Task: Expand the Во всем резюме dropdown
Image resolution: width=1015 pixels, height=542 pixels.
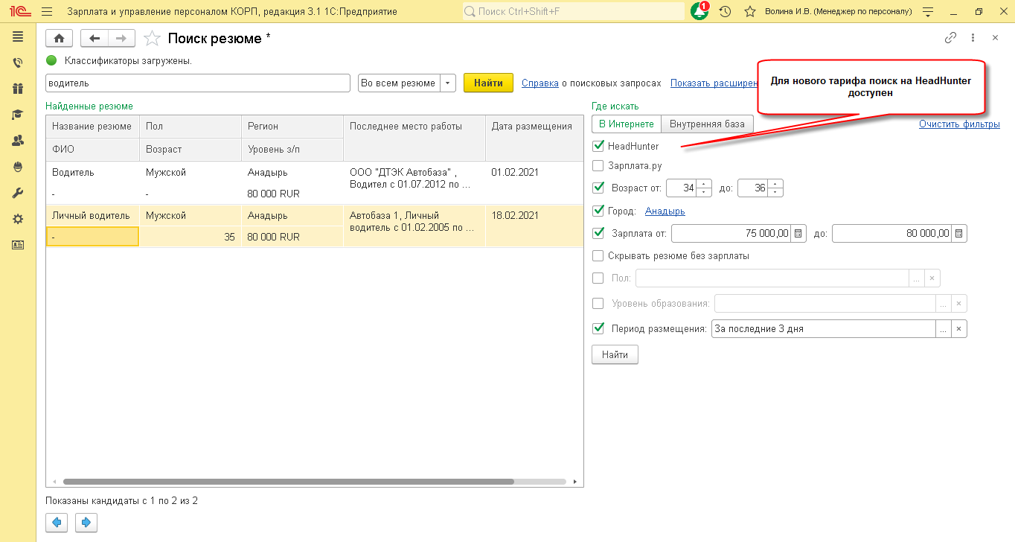Action: click(x=448, y=83)
